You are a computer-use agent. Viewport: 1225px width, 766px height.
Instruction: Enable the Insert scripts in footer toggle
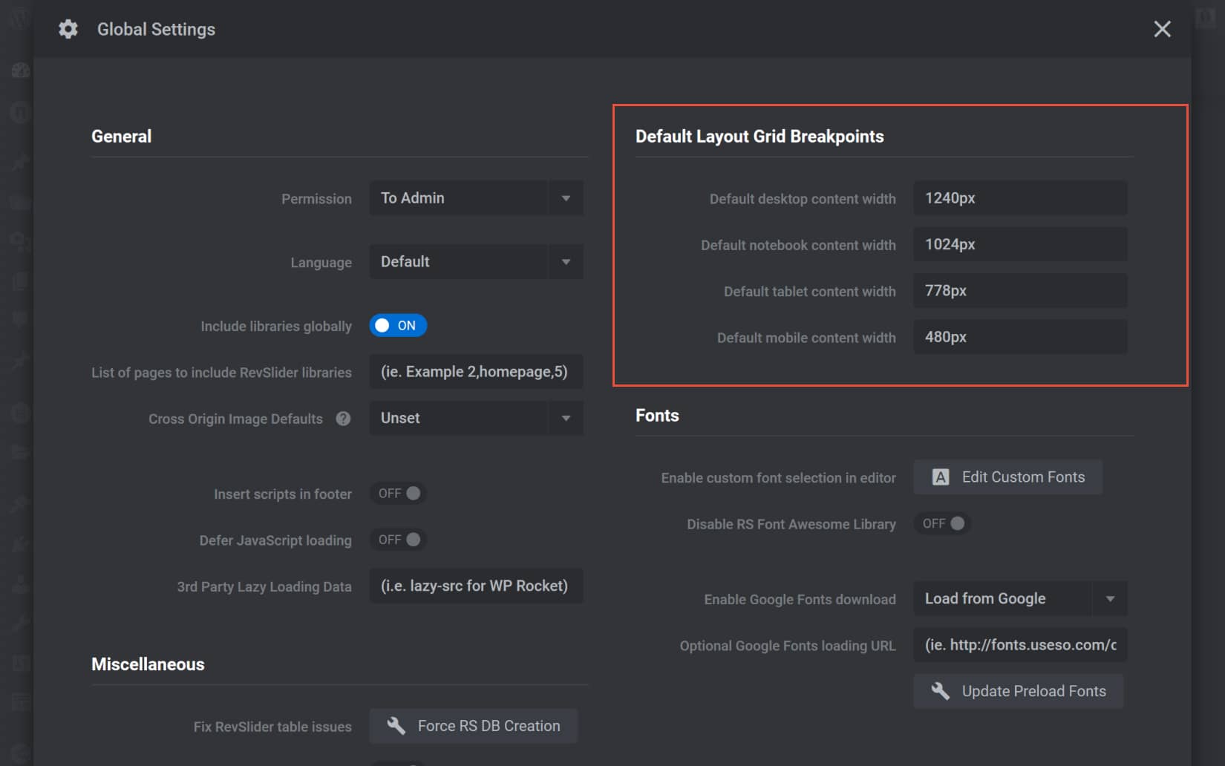(398, 493)
